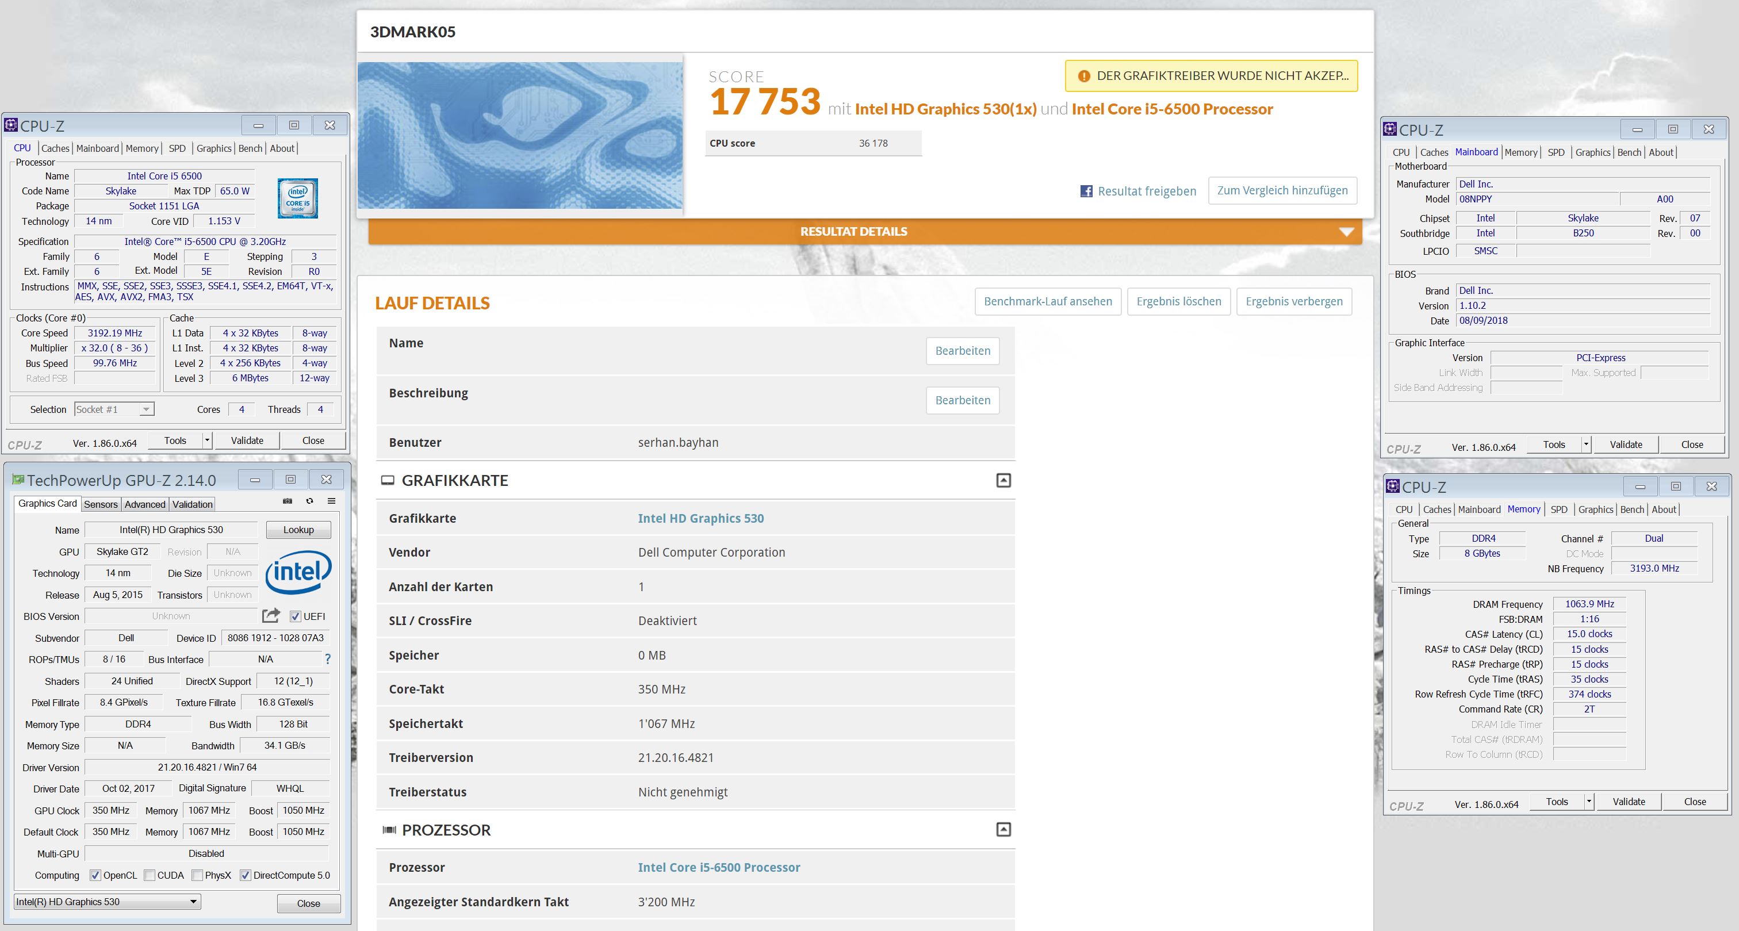Open Intel HD Graphics 530 link under Grafikkarte

coord(701,519)
